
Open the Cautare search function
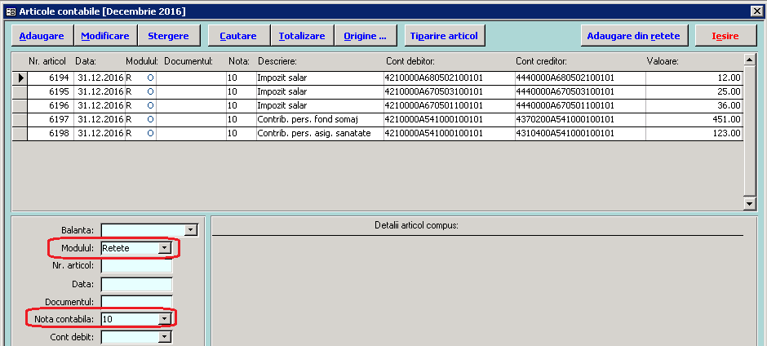tap(238, 36)
